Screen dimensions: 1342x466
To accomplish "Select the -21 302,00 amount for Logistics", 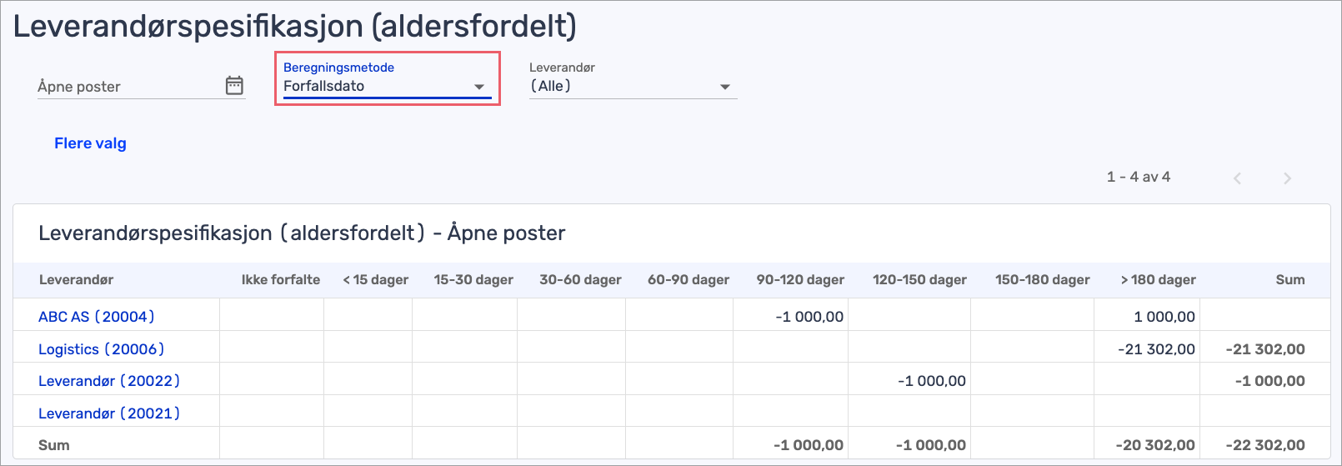I will (1156, 349).
